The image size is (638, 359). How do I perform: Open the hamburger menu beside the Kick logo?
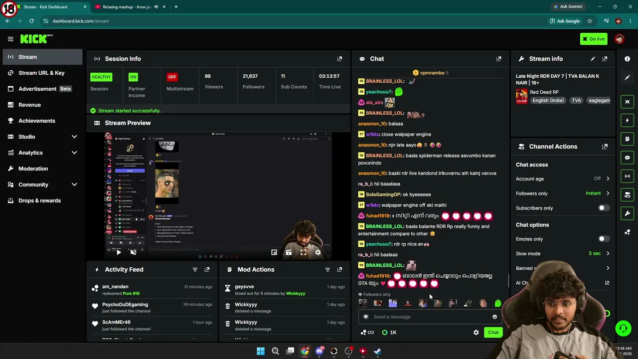click(10, 39)
